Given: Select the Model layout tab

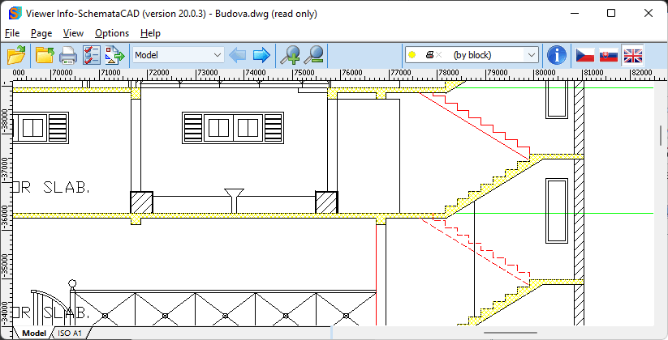Looking at the screenshot, I should point(34,333).
